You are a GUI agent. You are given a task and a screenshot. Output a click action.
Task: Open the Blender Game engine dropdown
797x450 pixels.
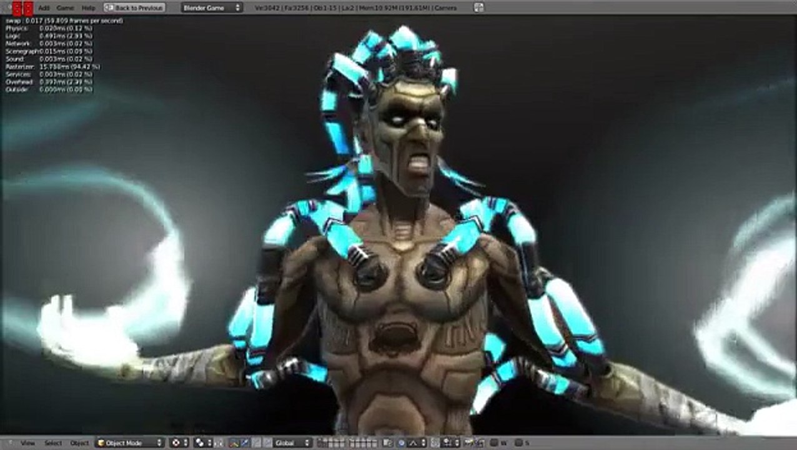pyautogui.click(x=212, y=7)
